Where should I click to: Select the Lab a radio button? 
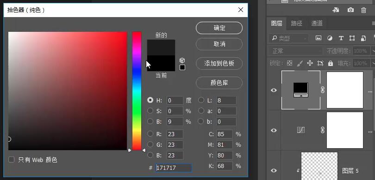tap(201, 111)
